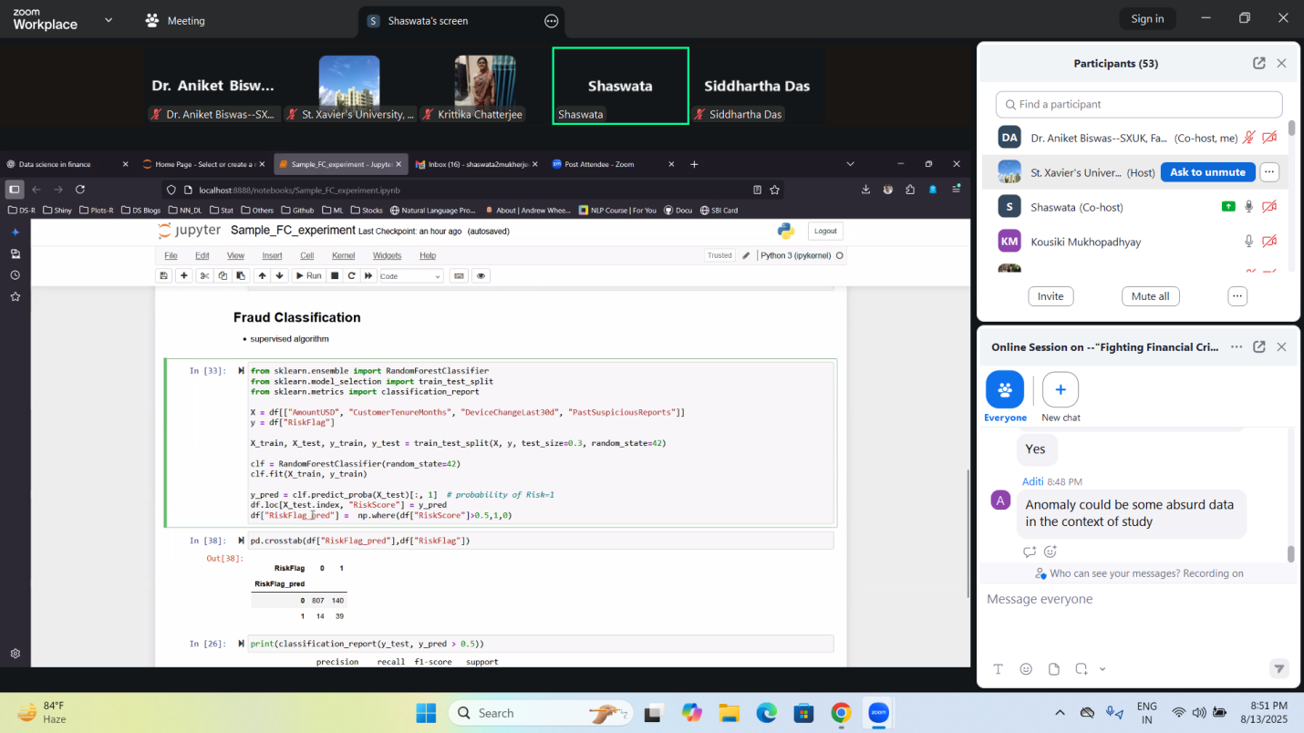Toggle Shaswata's microphone in participants list

pyautogui.click(x=1249, y=207)
